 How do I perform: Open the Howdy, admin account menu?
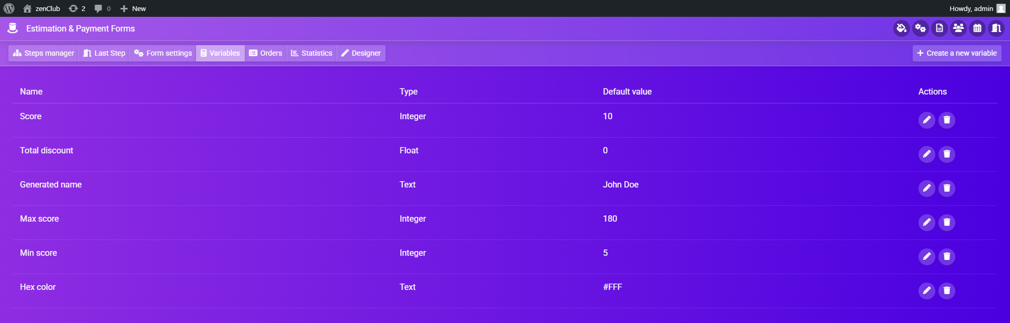(977, 8)
